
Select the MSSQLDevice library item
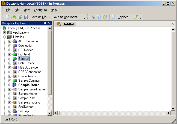click(28, 67)
